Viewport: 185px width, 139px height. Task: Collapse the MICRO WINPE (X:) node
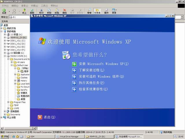coord(5,56)
